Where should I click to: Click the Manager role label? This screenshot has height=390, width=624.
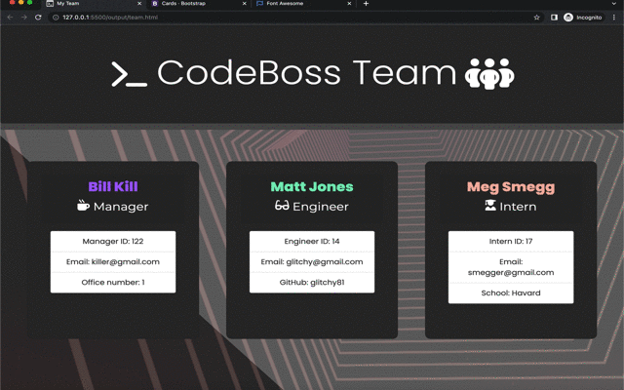click(121, 207)
